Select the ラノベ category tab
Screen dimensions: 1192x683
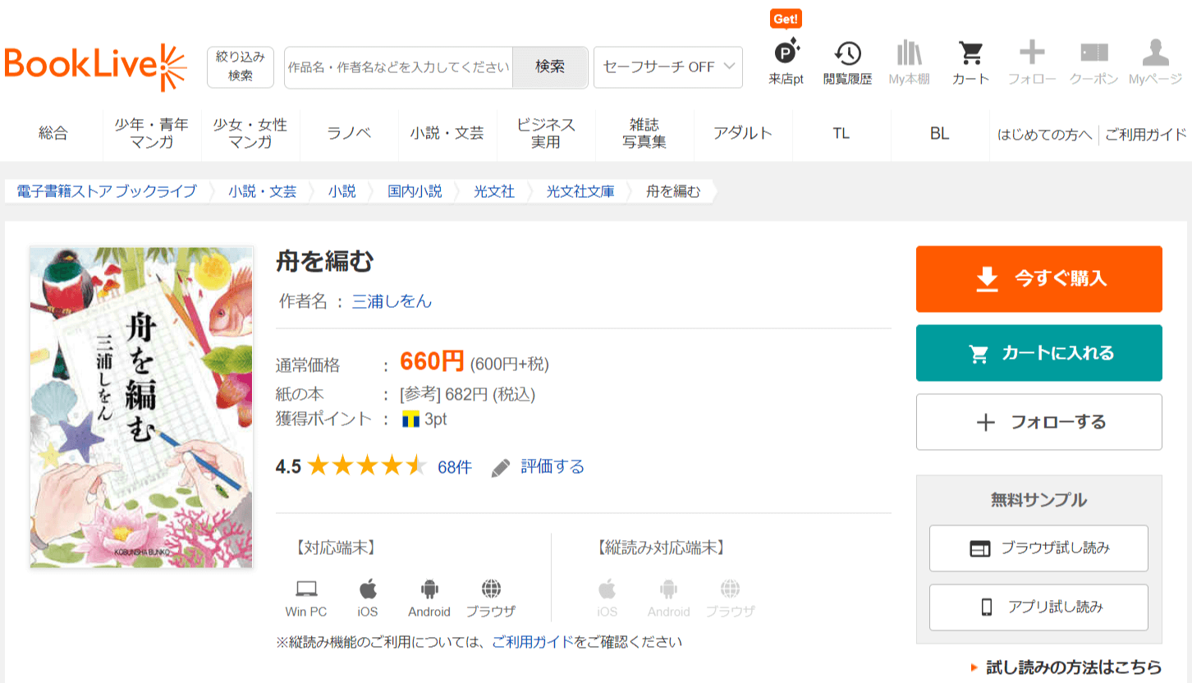click(x=349, y=134)
